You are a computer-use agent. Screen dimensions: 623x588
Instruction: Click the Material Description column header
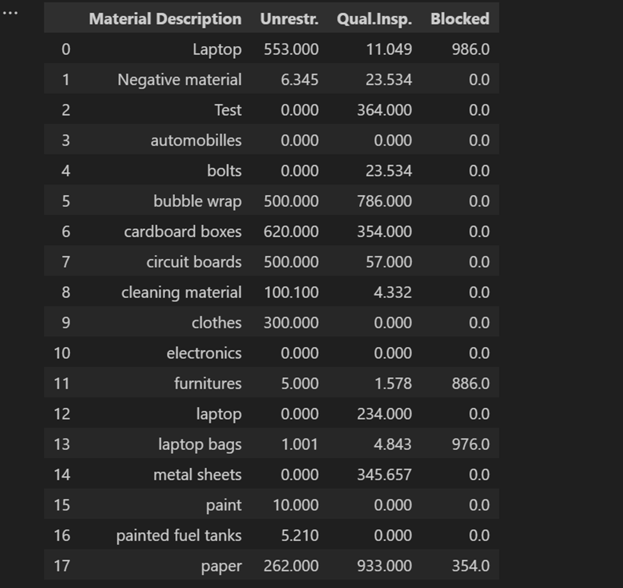(x=165, y=19)
